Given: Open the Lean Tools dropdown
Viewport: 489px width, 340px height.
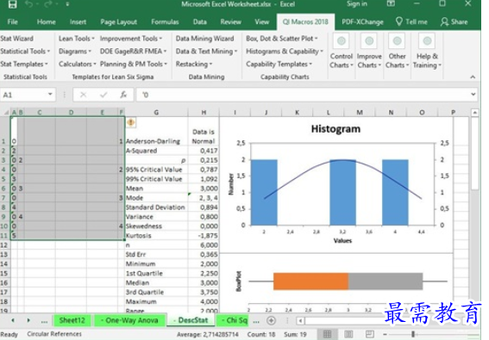Looking at the screenshot, I should (x=77, y=38).
